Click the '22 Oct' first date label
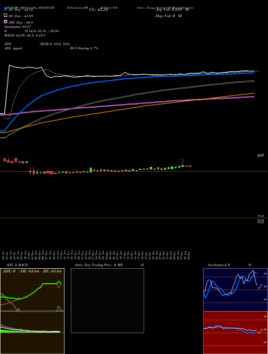The height and width of the screenshot is (354, 268). coord(4,255)
